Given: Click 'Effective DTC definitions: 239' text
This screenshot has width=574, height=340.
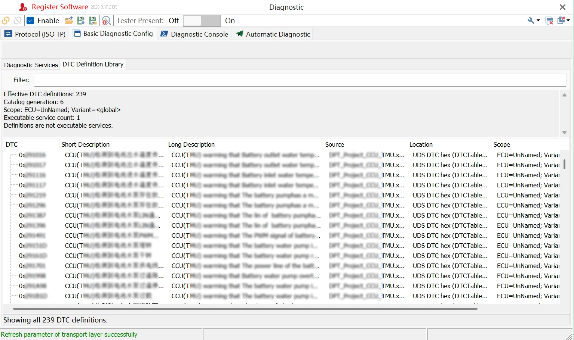Looking at the screenshot, I should (x=45, y=94).
